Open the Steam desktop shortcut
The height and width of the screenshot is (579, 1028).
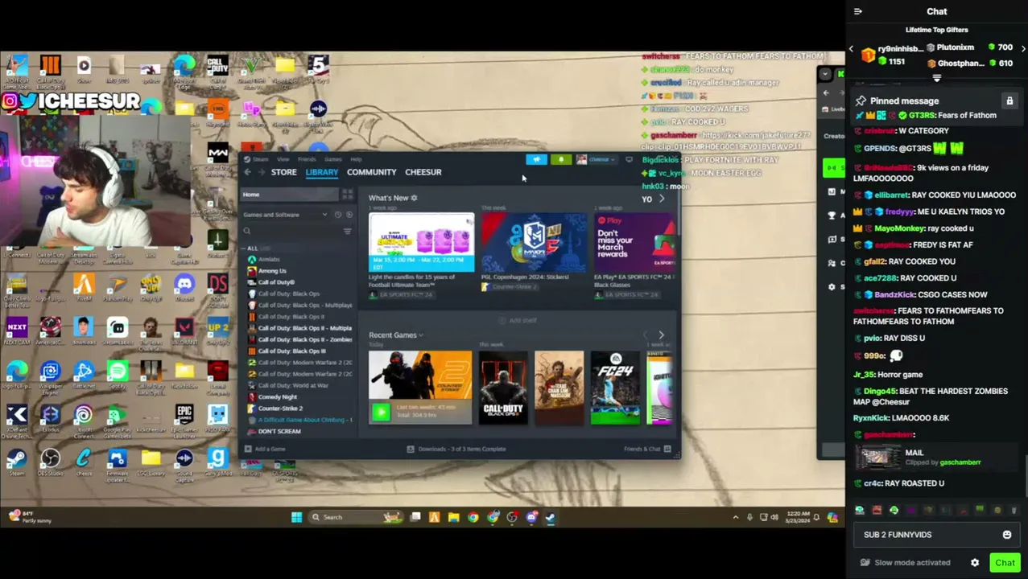click(x=17, y=461)
